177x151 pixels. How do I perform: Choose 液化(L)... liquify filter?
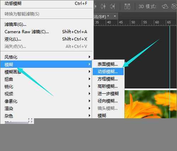click(x=46, y=39)
